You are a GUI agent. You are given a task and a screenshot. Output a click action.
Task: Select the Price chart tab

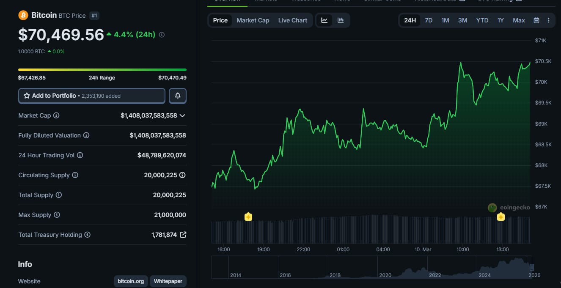(220, 20)
